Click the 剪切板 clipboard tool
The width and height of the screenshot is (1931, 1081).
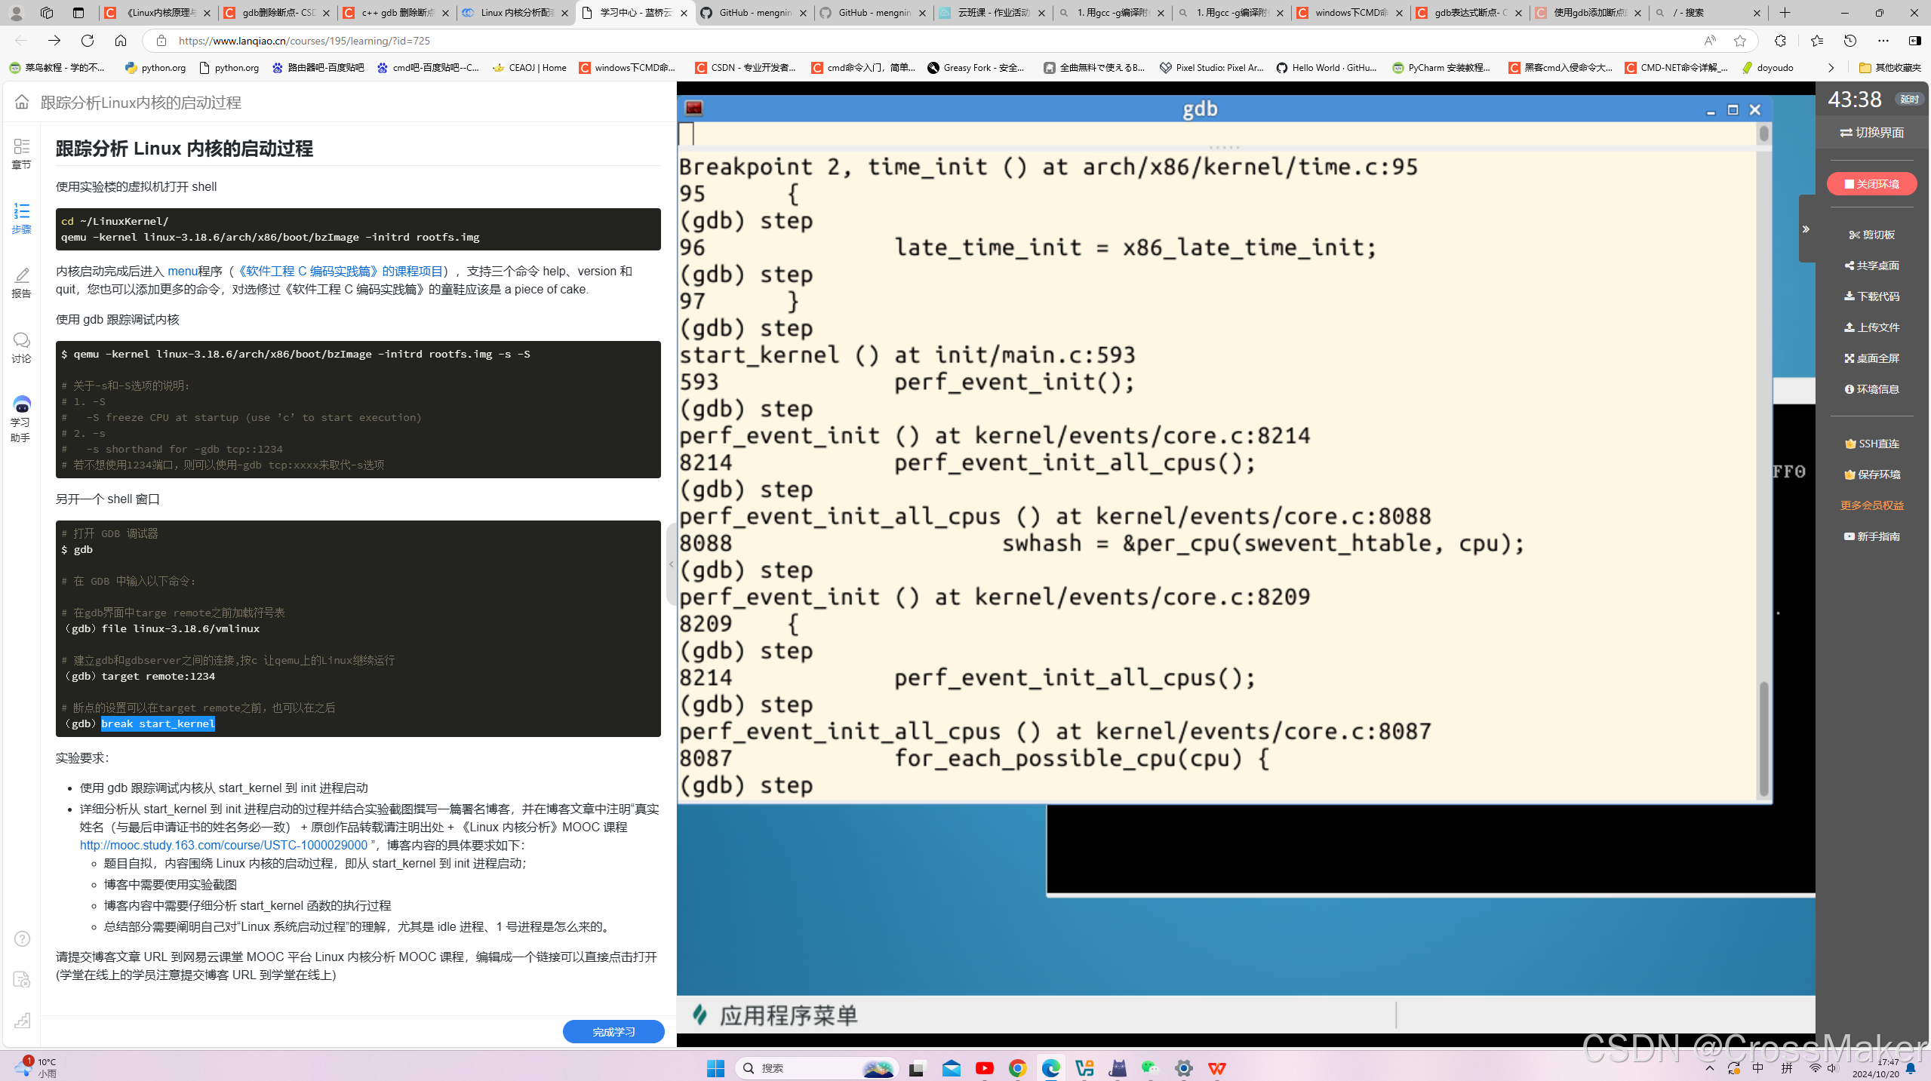[1871, 235]
